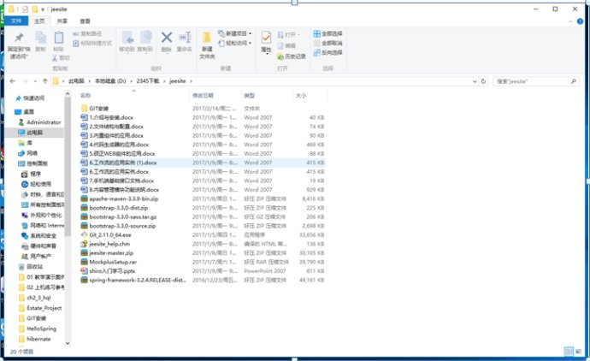The height and width of the screenshot is (361, 590).
Task: Switch to the 查看 (View) tab
Action: (x=85, y=21)
